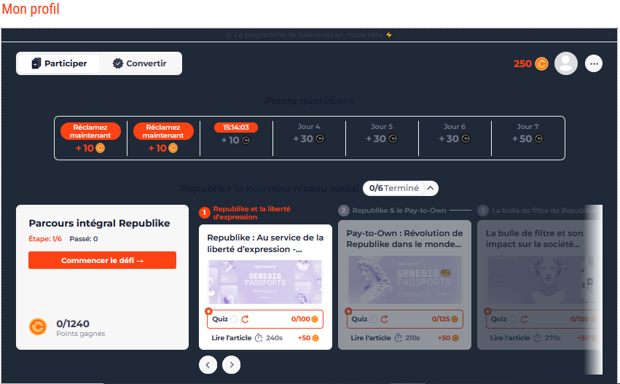Click timer icon beside 240s
This screenshot has width=620, height=384.
(x=259, y=337)
